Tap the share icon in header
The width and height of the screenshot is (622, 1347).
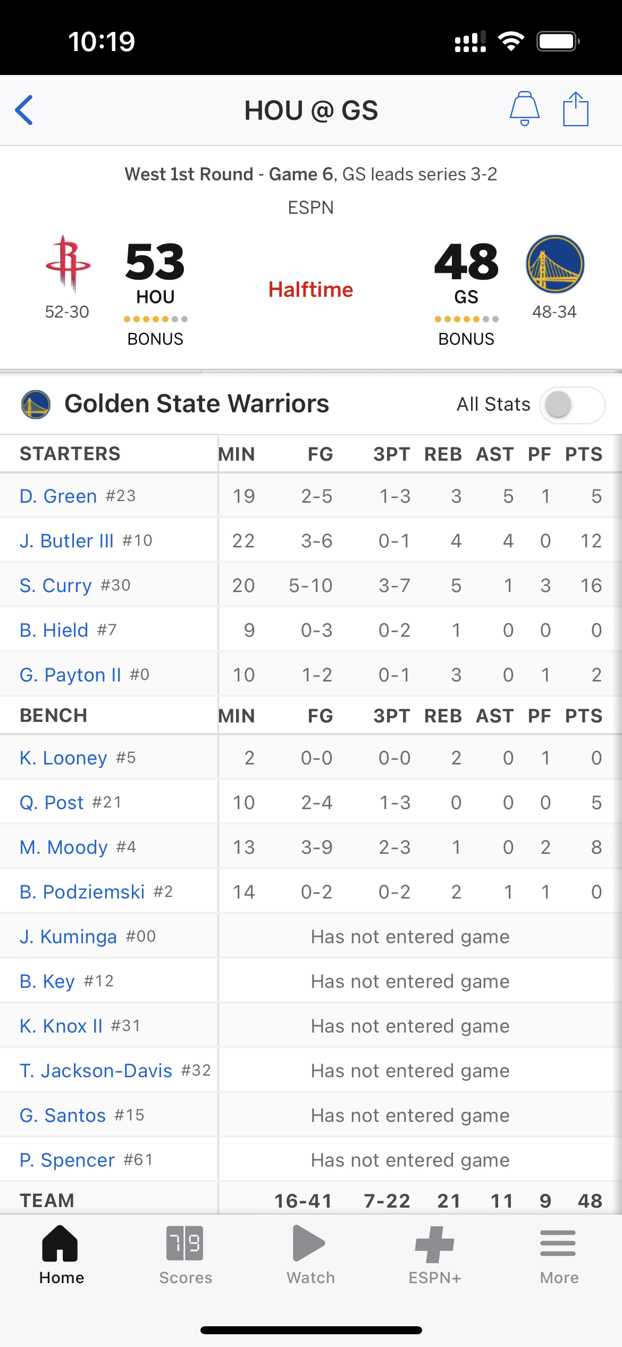coord(575,109)
